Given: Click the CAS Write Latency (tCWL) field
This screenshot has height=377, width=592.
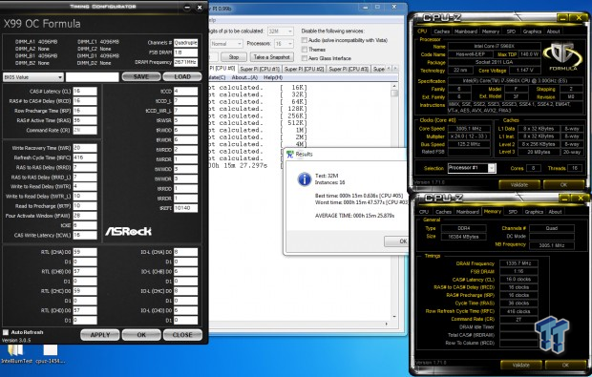Looking at the screenshot, I should point(85,235).
